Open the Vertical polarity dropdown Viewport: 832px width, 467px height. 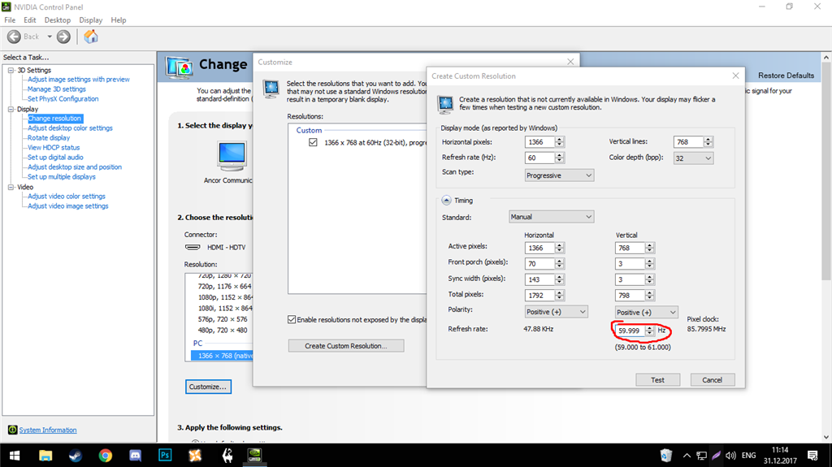646,312
